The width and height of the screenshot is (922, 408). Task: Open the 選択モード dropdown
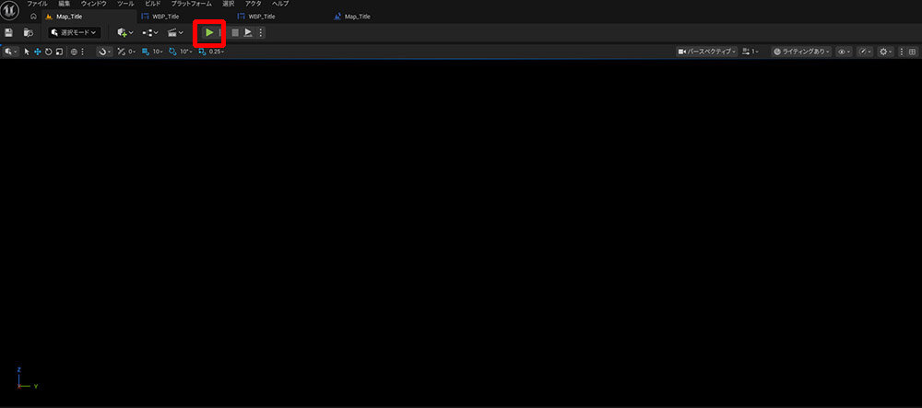tap(74, 32)
